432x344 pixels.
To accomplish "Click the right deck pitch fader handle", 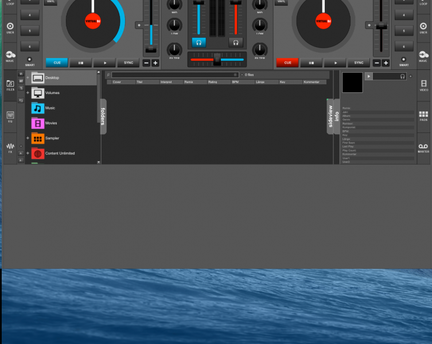I will [382, 26].
